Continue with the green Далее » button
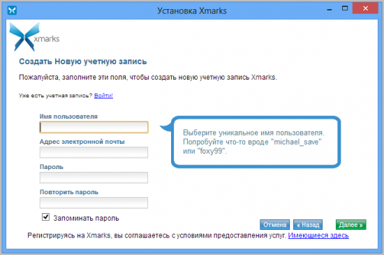Image resolution: width=384 pixels, height=255 pixels. pyautogui.click(x=351, y=225)
